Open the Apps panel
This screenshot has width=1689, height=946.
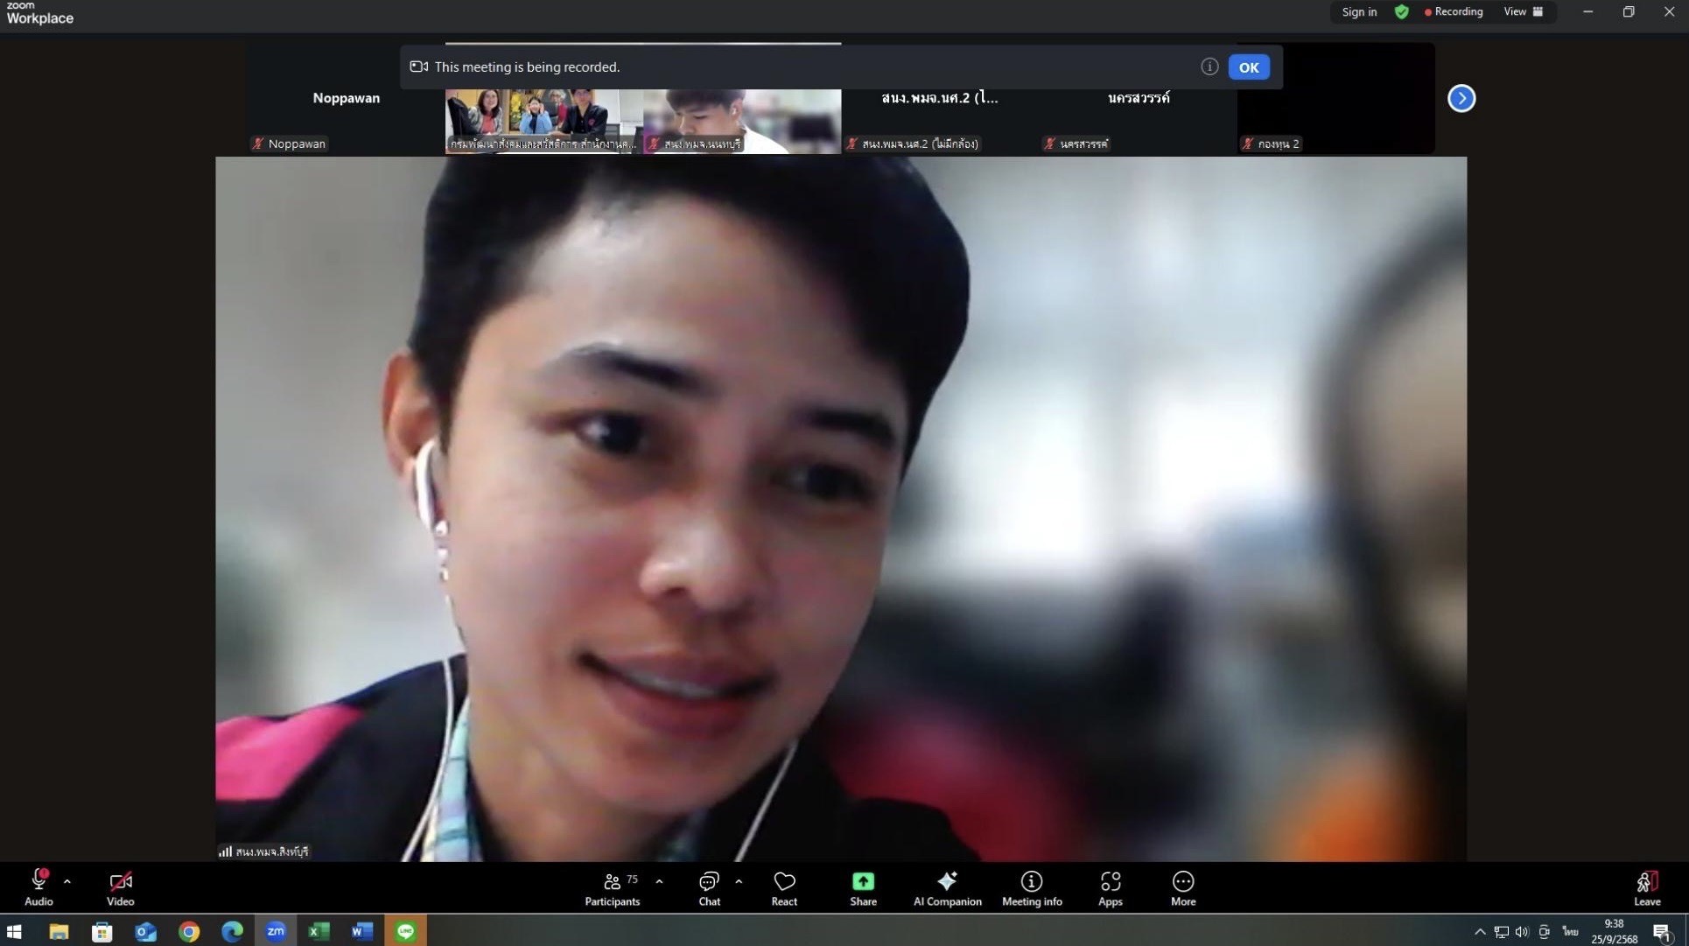1110,887
